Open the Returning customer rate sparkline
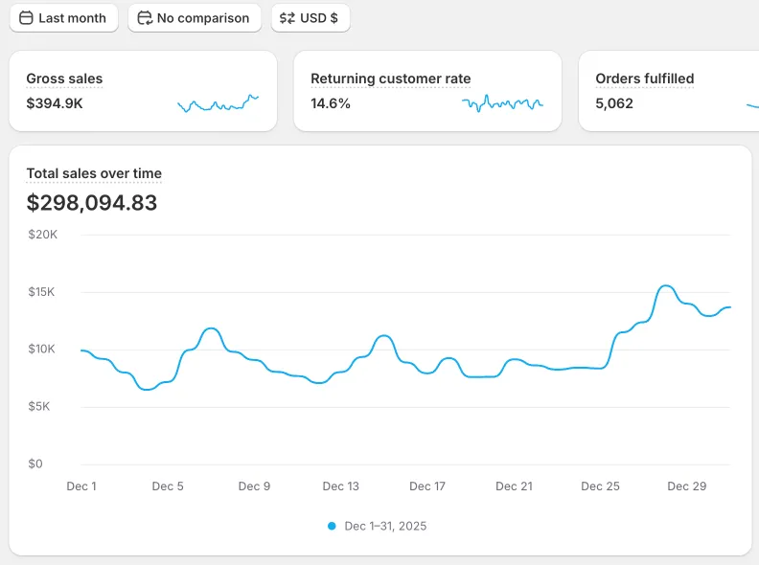The height and width of the screenshot is (565, 759). [x=502, y=103]
